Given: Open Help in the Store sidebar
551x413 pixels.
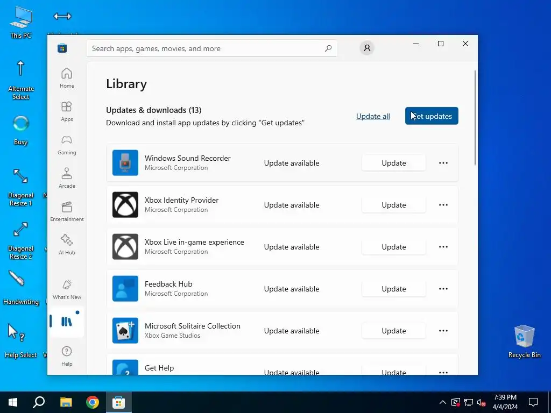Looking at the screenshot, I should [67, 356].
